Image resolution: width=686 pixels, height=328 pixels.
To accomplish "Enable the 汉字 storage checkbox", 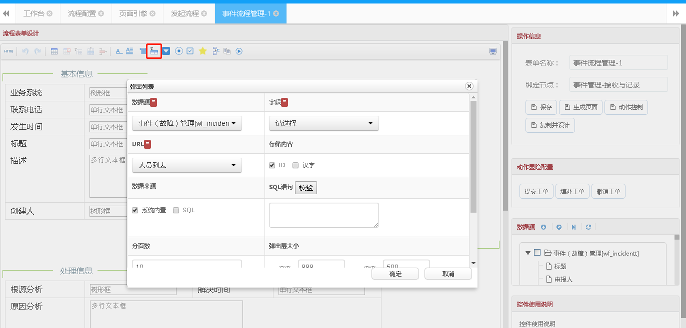I will [295, 165].
